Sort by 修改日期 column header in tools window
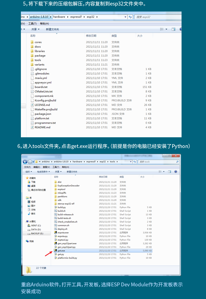This screenshot has height=299, width=206. coord(103,177)
